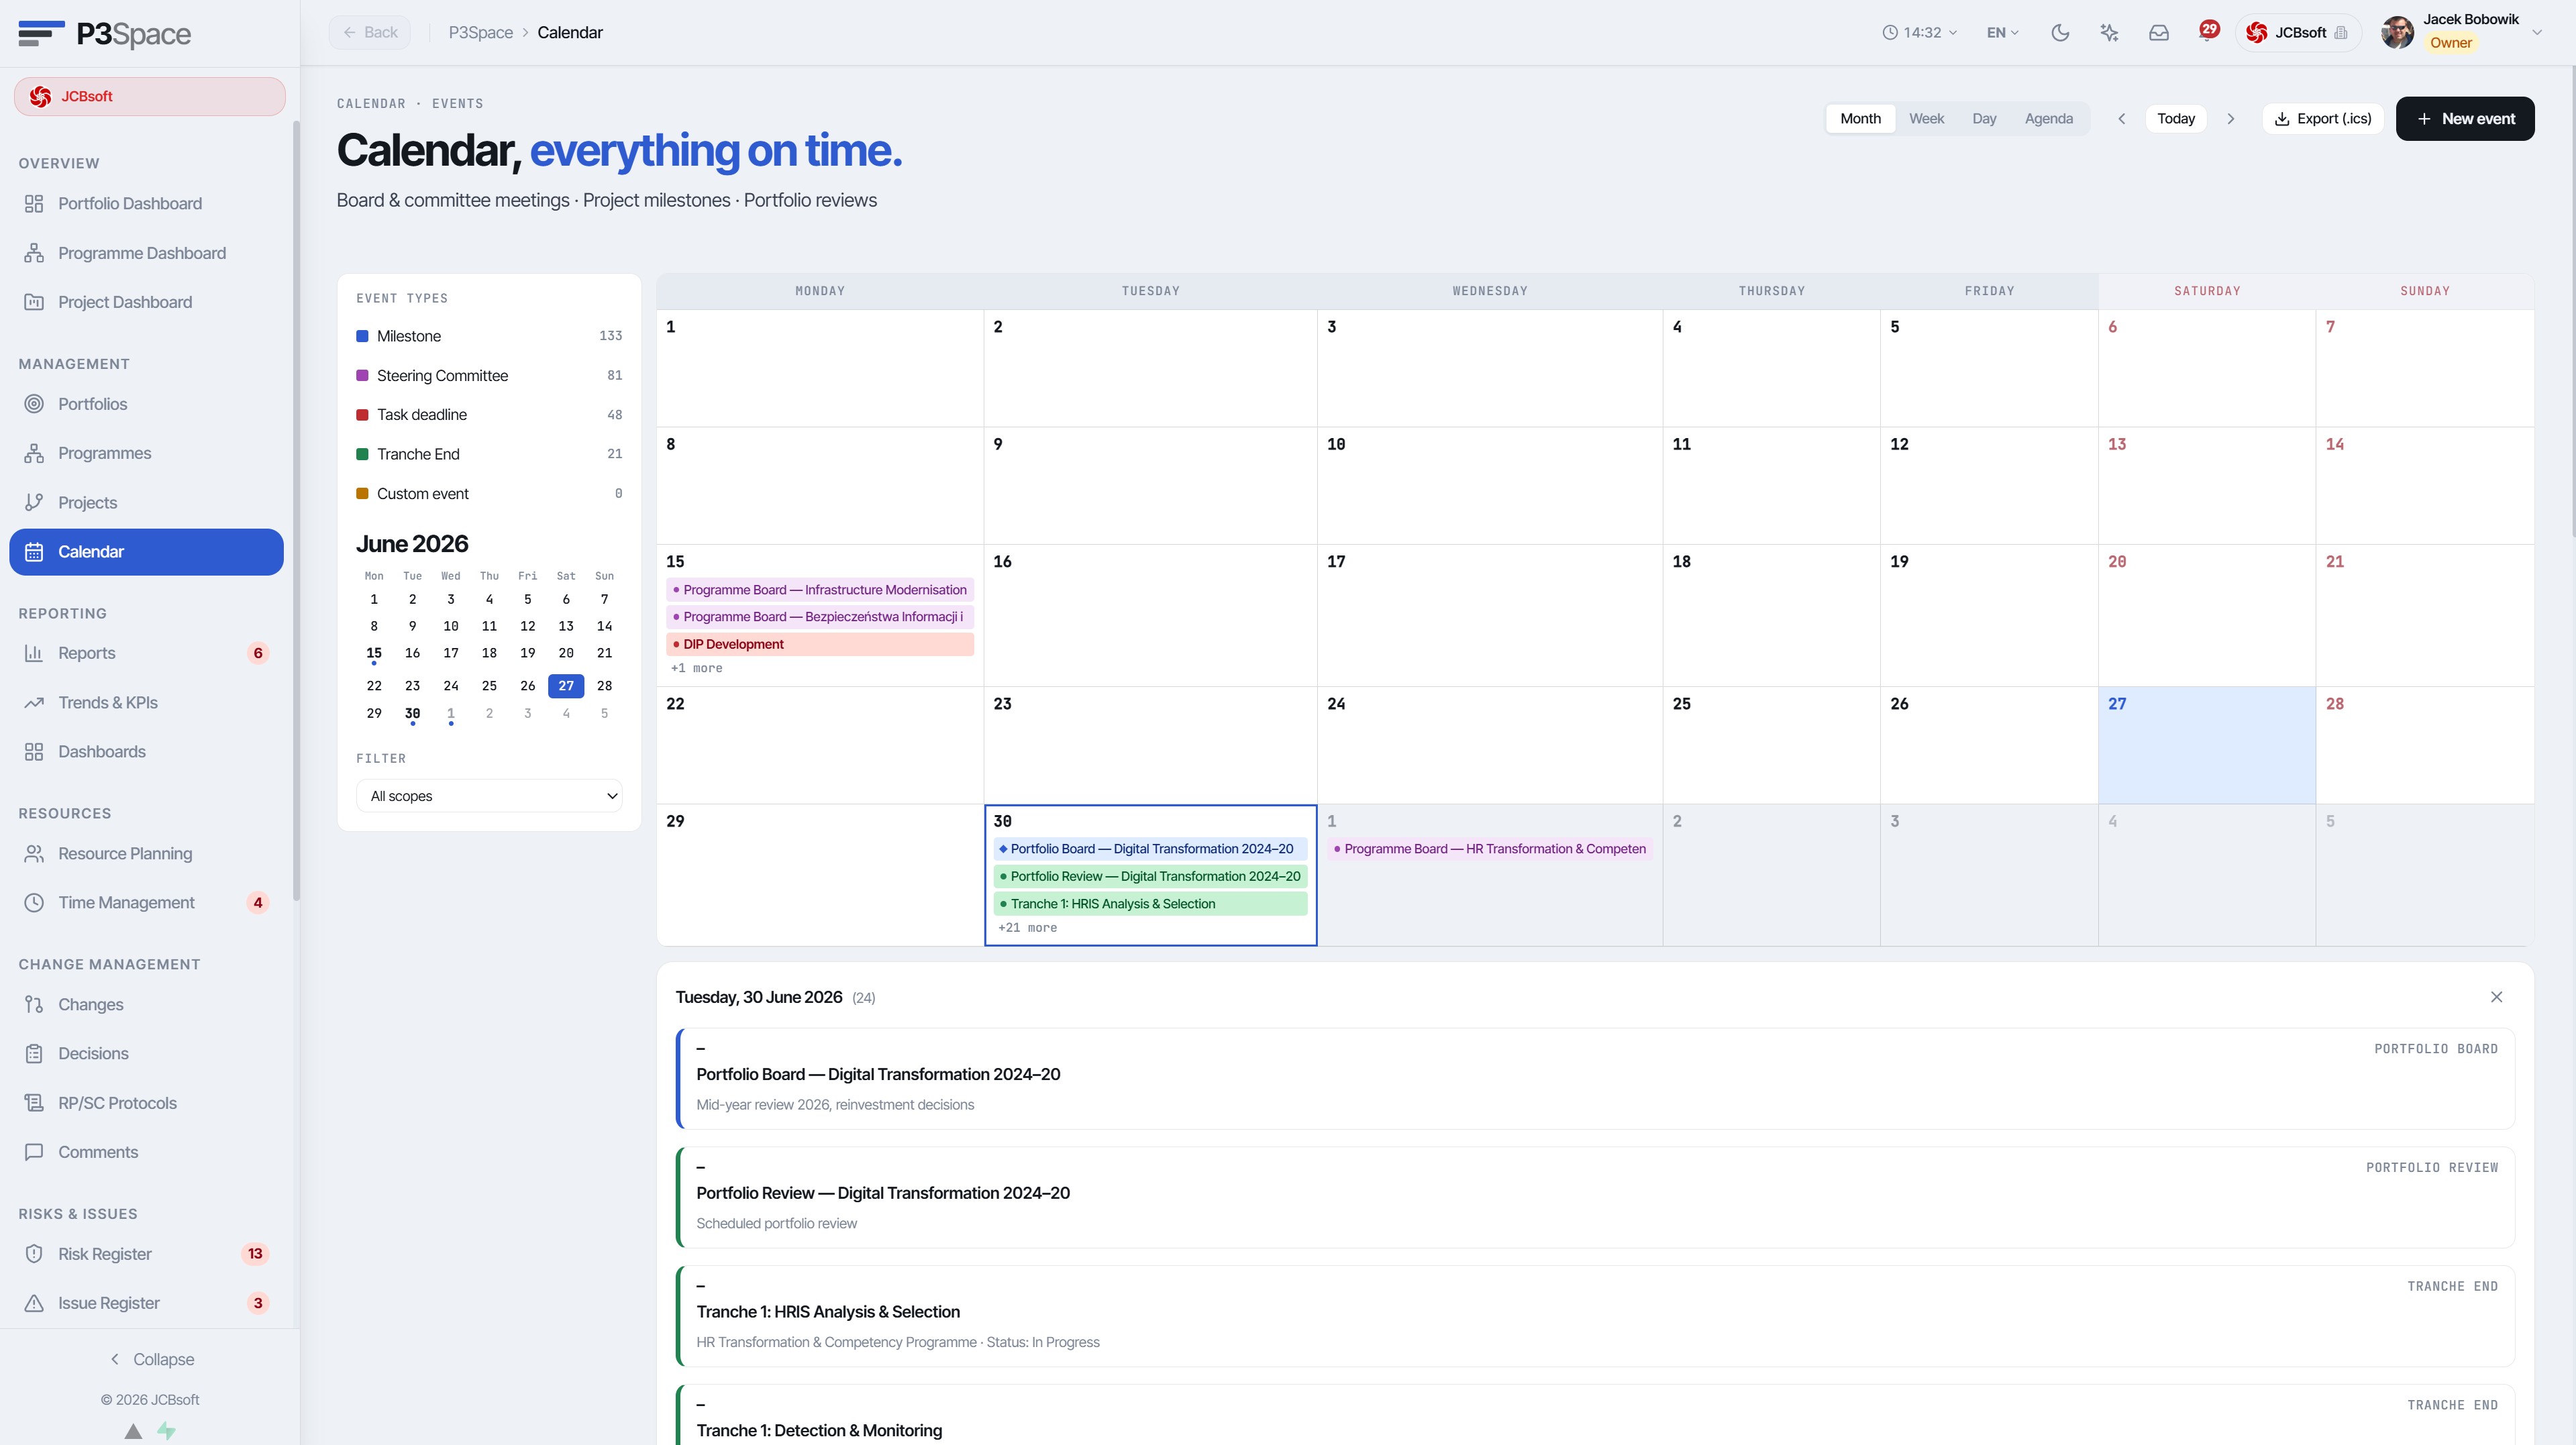Open the EN language dropdown
Image resolution: width=2576 pixels, height=1445 pixels.
[x=2002, y=33]
